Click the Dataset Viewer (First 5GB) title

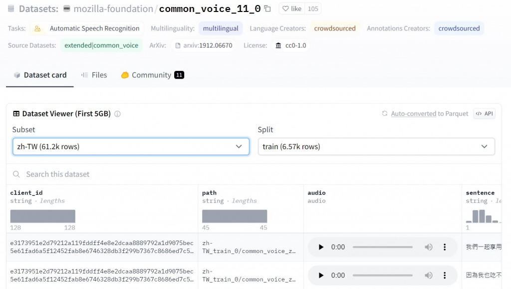(x=66, y=114)
